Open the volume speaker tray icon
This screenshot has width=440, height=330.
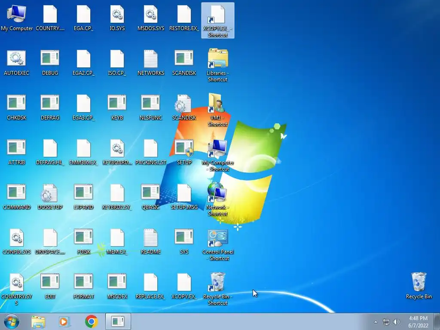coord(396,322)
